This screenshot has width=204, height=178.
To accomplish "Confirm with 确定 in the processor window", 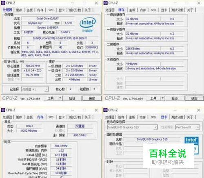I will tap(92, 98).
